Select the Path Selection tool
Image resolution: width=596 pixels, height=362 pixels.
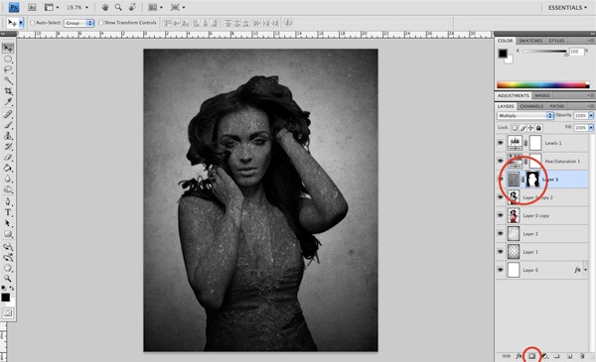point(8,223)
